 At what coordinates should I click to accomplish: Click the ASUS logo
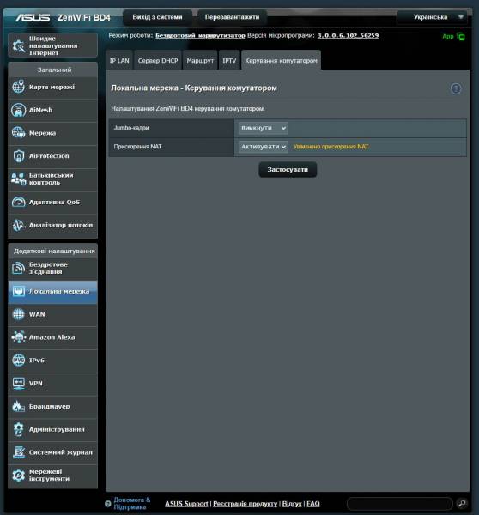[x=33, y=17]
